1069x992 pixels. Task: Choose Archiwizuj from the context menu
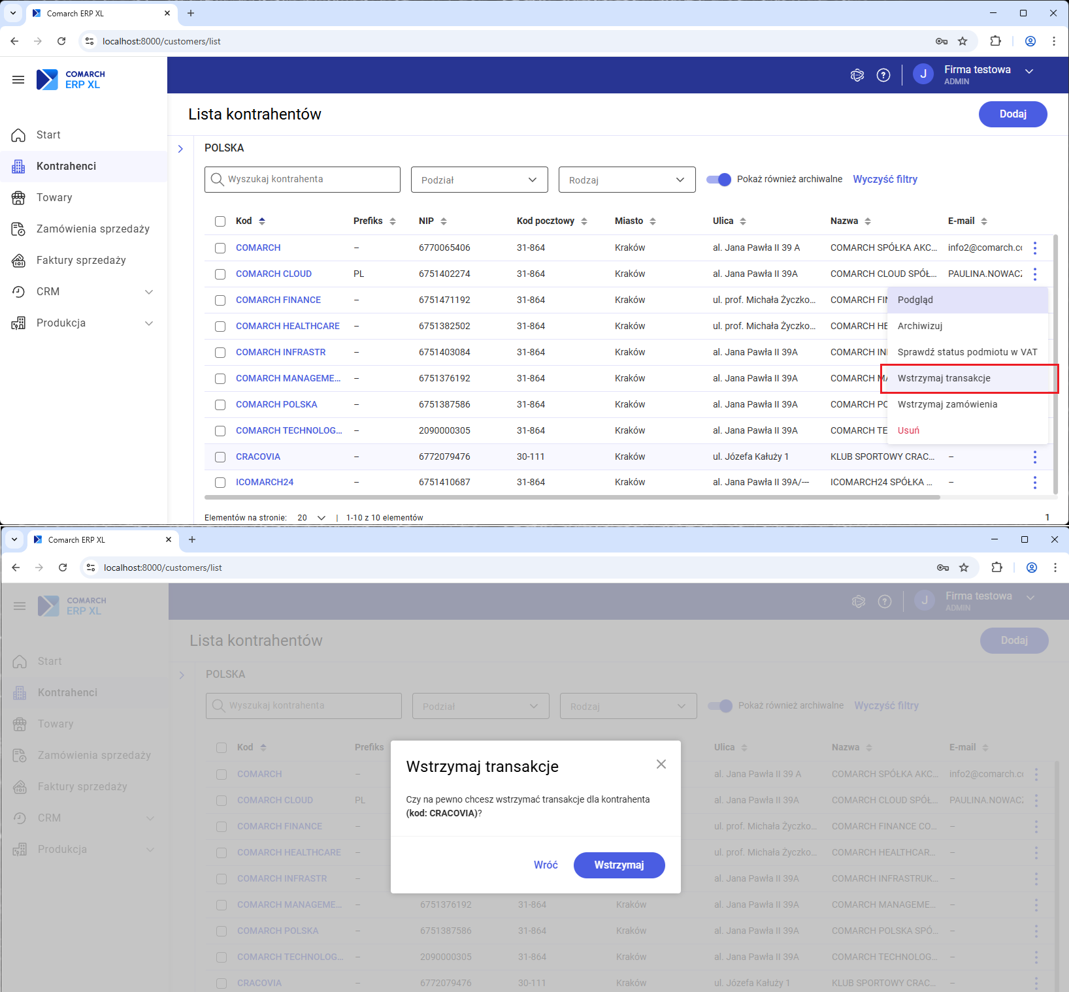tap(919, 326)
